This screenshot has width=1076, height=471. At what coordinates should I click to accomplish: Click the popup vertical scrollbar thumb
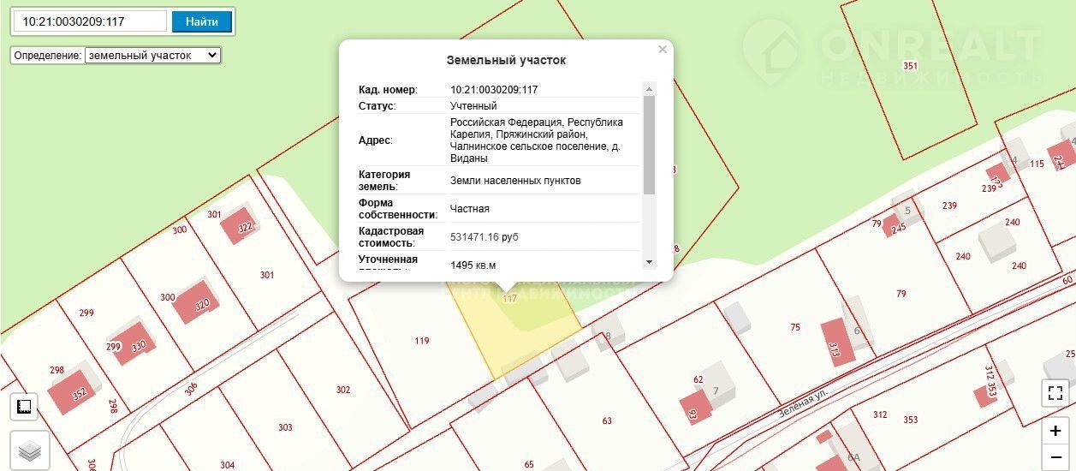coord(649,144)
